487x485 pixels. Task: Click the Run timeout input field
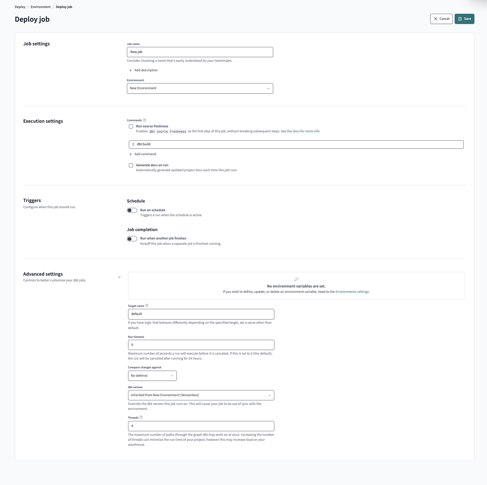[x=201, y=345]
